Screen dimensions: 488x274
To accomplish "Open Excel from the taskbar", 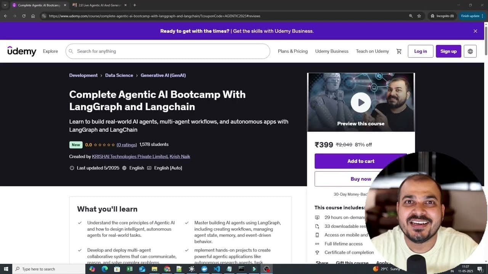I will tap(130, 269).
